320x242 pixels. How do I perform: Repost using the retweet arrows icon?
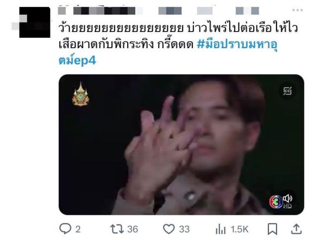click(x=117, y=229)
